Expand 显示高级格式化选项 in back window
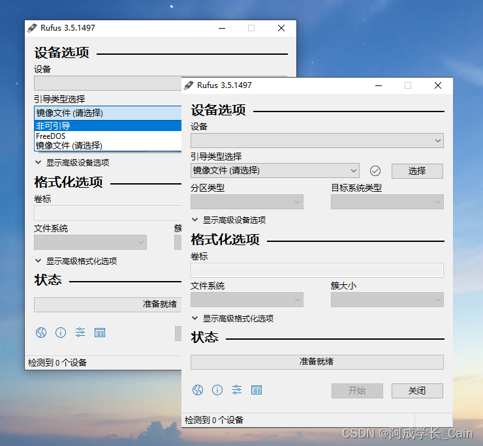The height and width of the screenshot is (446, 483). coord(76,261)
